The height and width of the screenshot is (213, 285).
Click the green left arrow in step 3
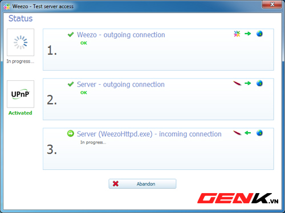point(248,133)
